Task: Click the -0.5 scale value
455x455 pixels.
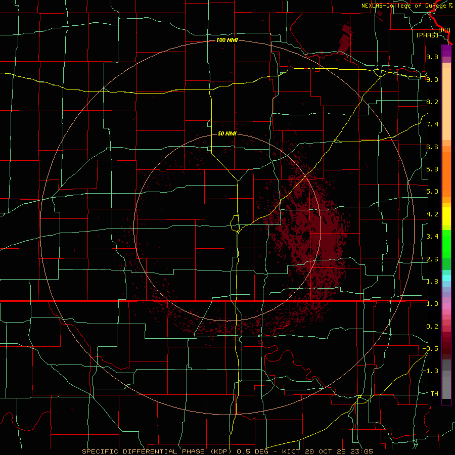Action: click(430, 349)
